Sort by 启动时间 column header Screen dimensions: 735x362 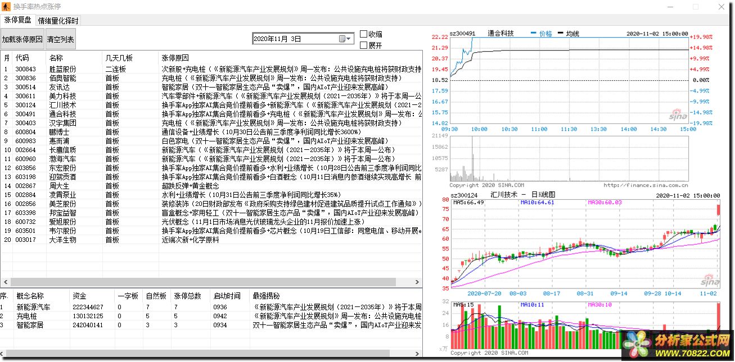pyautogui.click(x=231, y=296)
